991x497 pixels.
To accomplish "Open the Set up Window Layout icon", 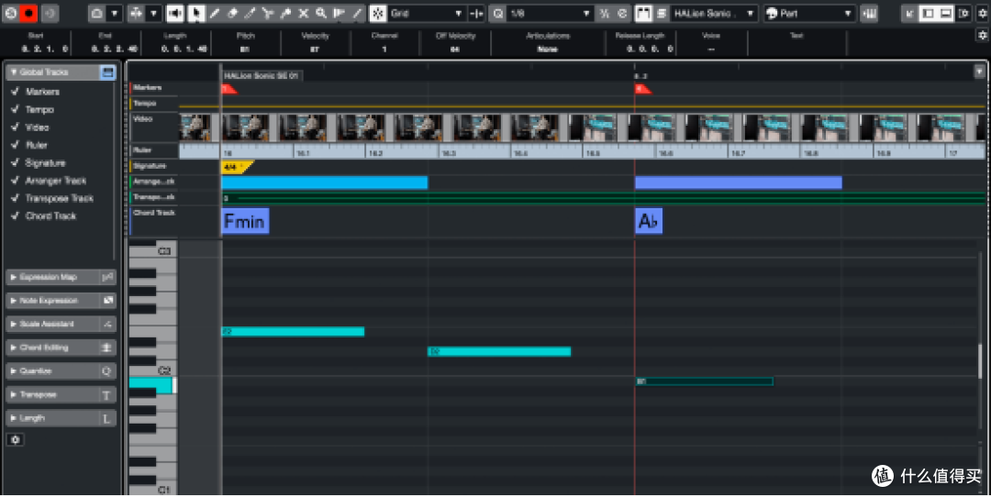I will pos(963,13).
